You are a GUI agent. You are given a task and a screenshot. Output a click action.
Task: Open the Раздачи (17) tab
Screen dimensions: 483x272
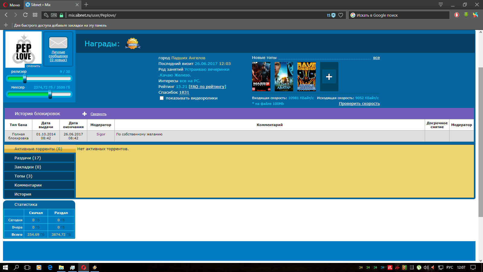(28, 158)
